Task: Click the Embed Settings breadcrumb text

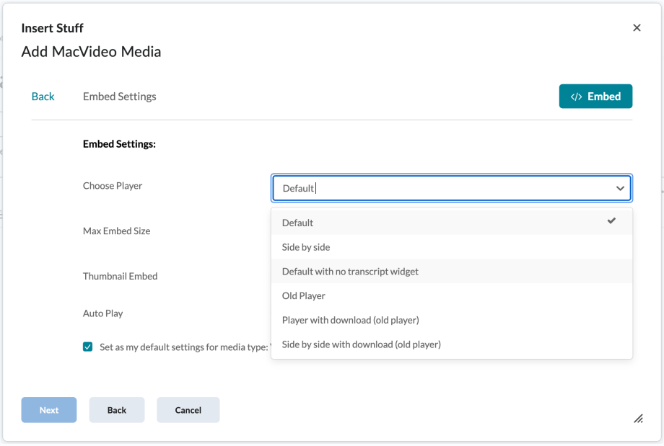Action: [x=119, y=97]
